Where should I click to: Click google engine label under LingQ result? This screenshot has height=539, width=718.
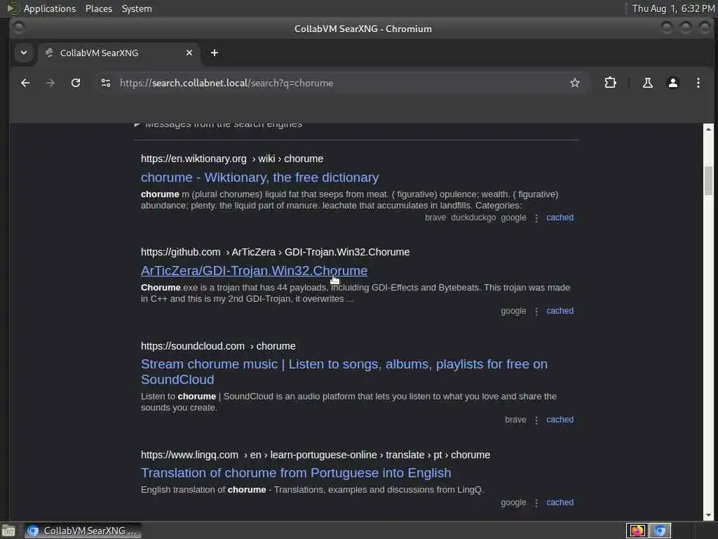tap(513, 503)
